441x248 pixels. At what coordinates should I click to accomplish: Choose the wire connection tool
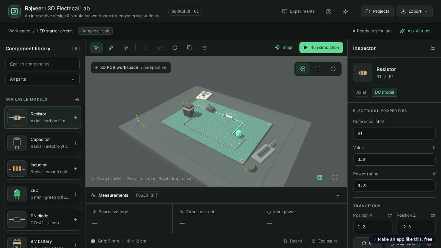click(111, 48)
